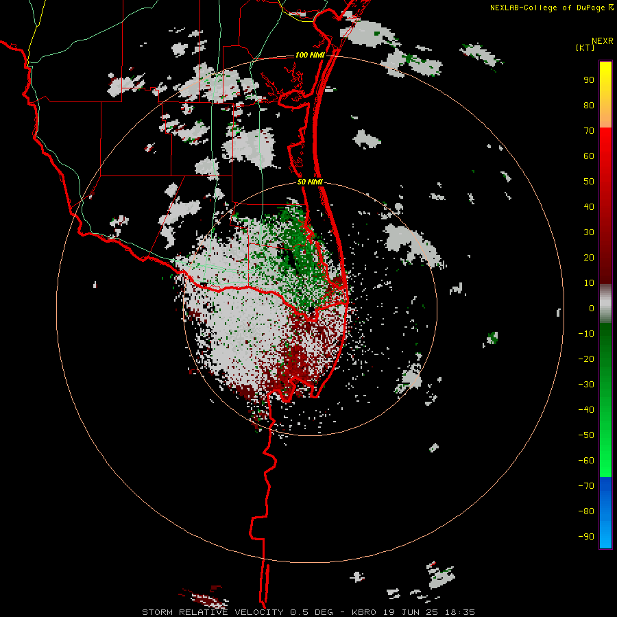
Task: Click the 70 value on the velocity scale
Action: (x=589, y=131)
